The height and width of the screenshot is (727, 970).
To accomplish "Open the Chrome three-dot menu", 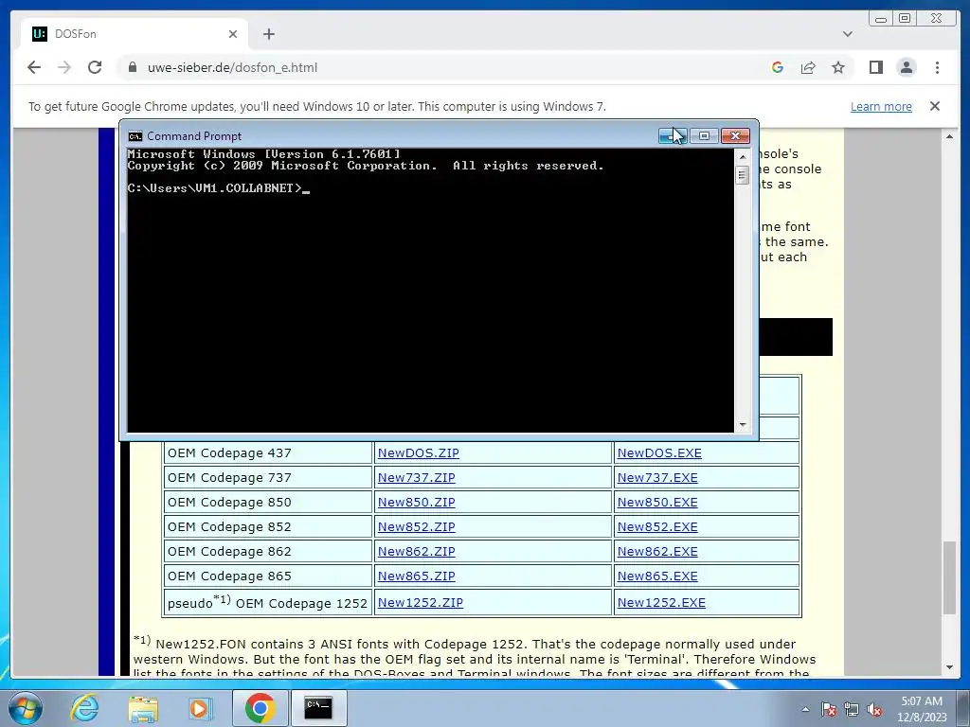I will click(x=937, y=67).
